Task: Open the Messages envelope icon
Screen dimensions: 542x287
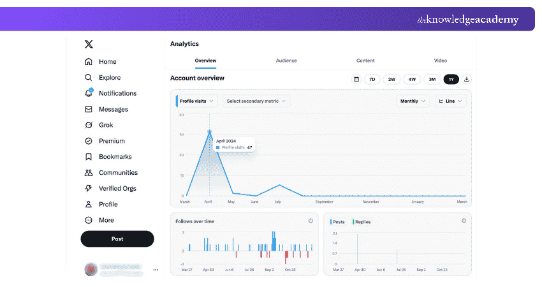Action: (x=89, y=109)
